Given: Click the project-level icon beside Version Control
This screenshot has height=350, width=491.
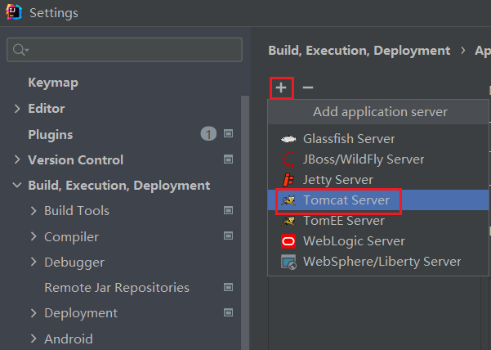Looking at the screenshot, I should point(228,159).
